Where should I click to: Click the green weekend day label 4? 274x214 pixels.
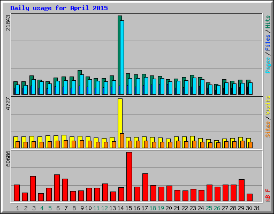[42, 208]
